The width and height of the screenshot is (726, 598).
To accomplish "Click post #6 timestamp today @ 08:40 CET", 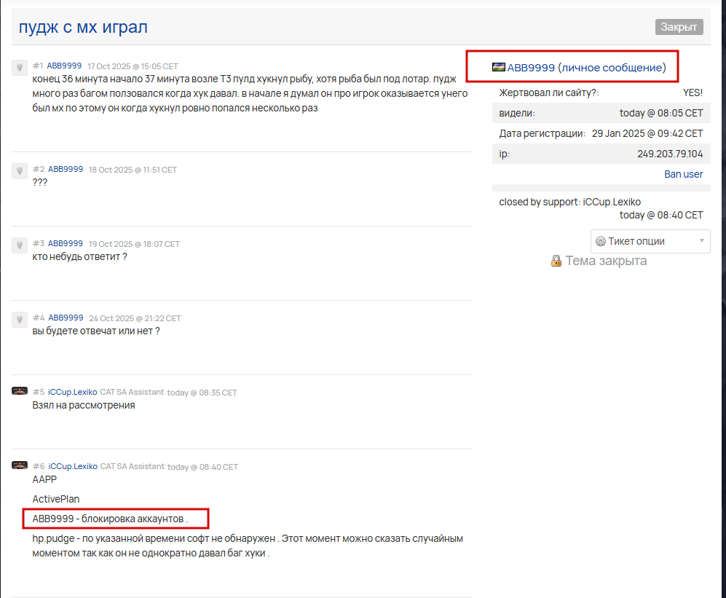I will (202, 467).
